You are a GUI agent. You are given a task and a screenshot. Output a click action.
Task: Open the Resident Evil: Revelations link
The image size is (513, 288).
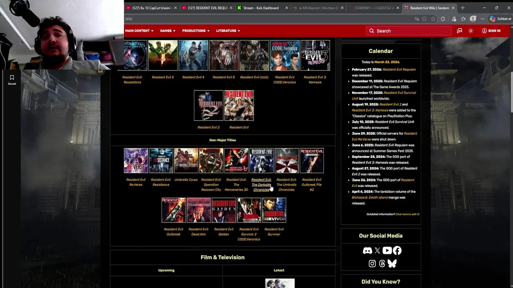click(x=132, y=80)
